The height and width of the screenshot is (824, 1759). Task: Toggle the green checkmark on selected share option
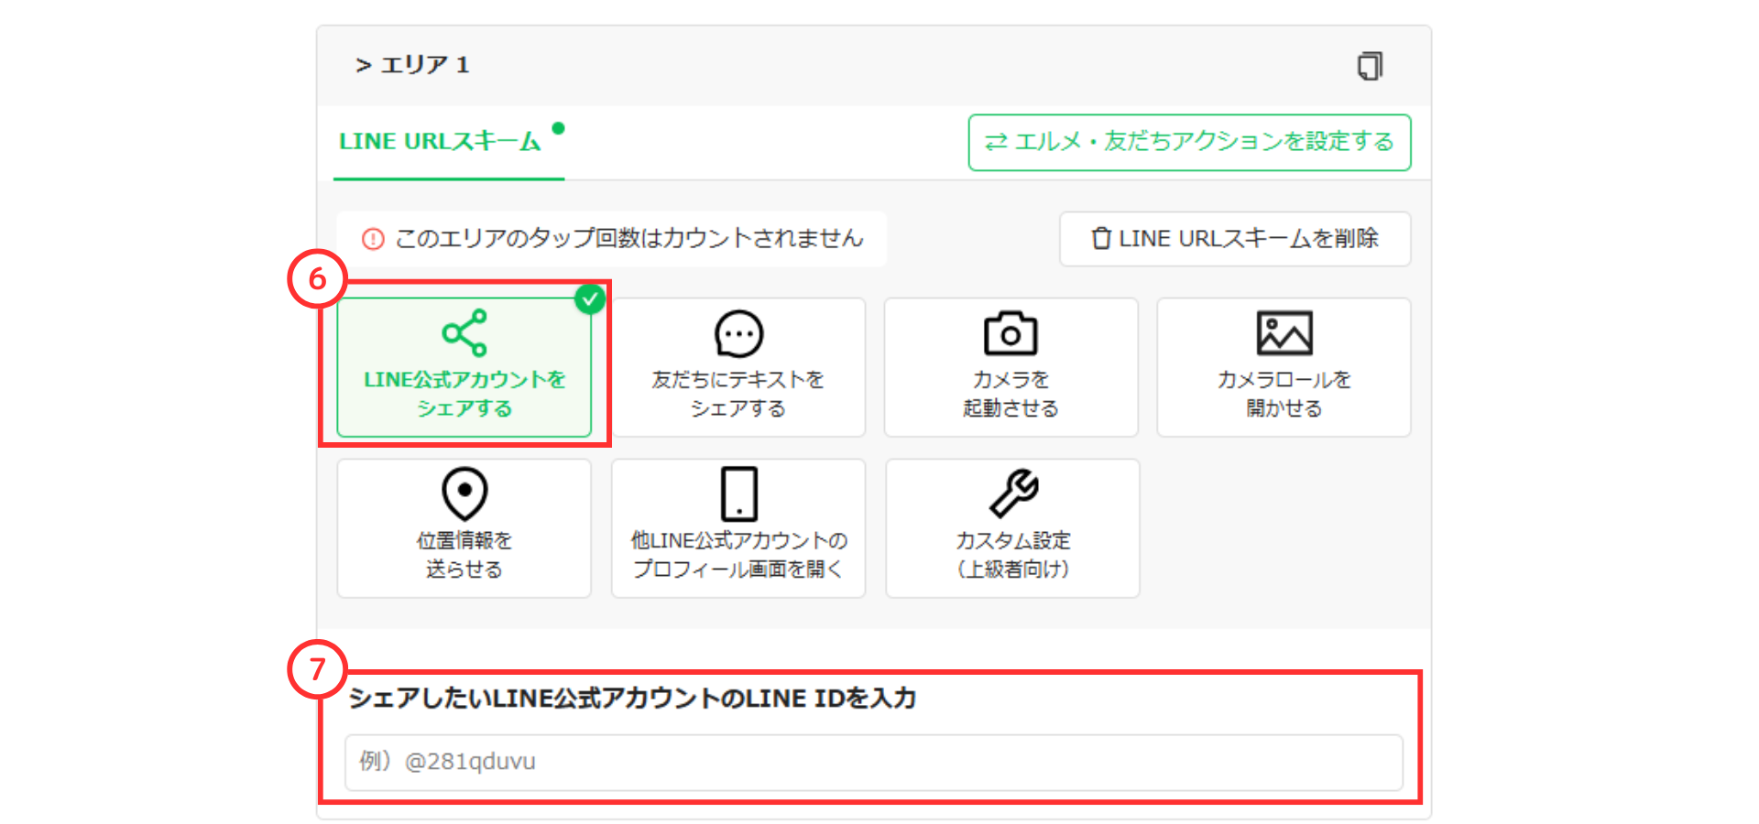[x=591, y=298]
